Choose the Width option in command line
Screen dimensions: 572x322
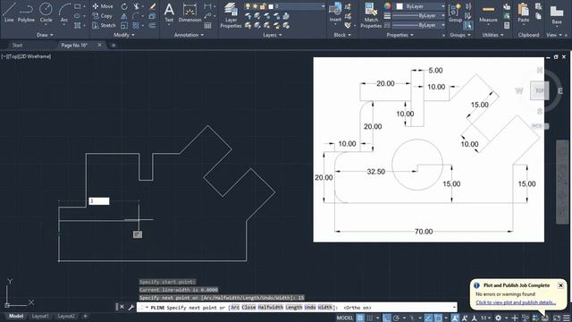(324, 308)
